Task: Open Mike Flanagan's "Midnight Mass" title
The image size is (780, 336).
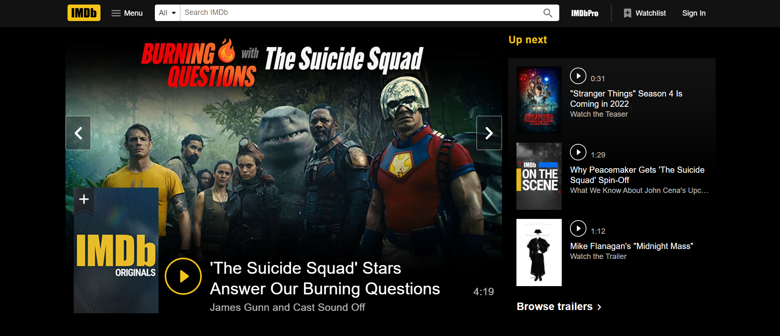Action: pyautogui.click(x=632, y=246)
